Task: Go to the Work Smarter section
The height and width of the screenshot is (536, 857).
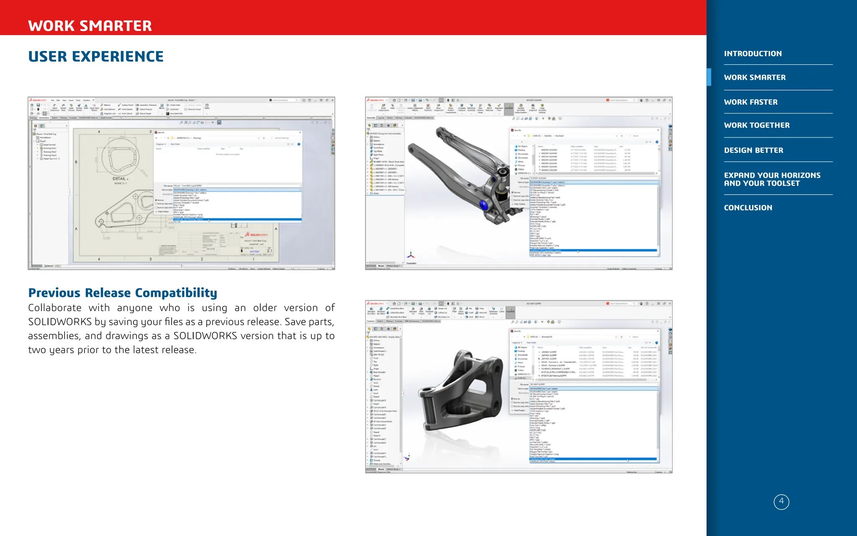Action: tap(754, 77)
